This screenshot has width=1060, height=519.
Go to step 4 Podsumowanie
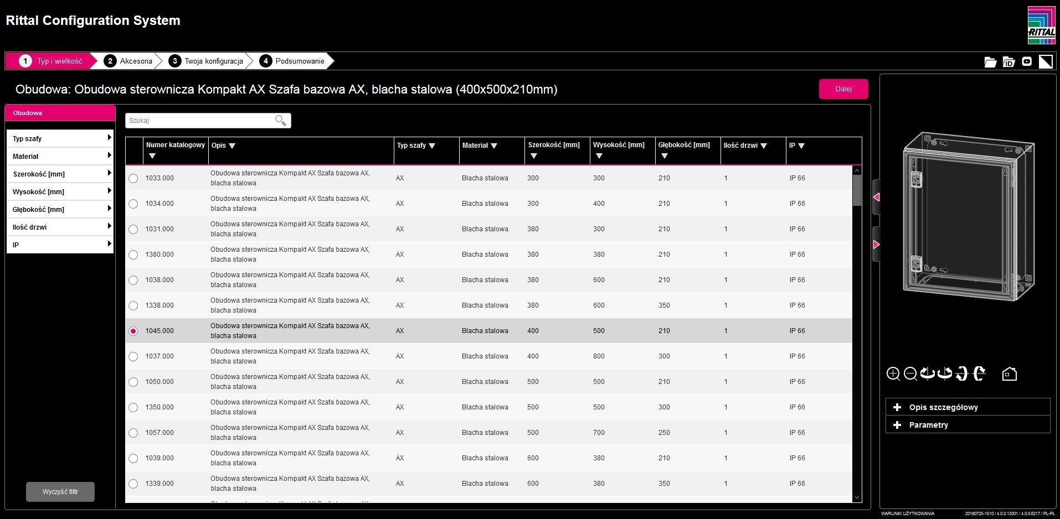tap(293, 61)
